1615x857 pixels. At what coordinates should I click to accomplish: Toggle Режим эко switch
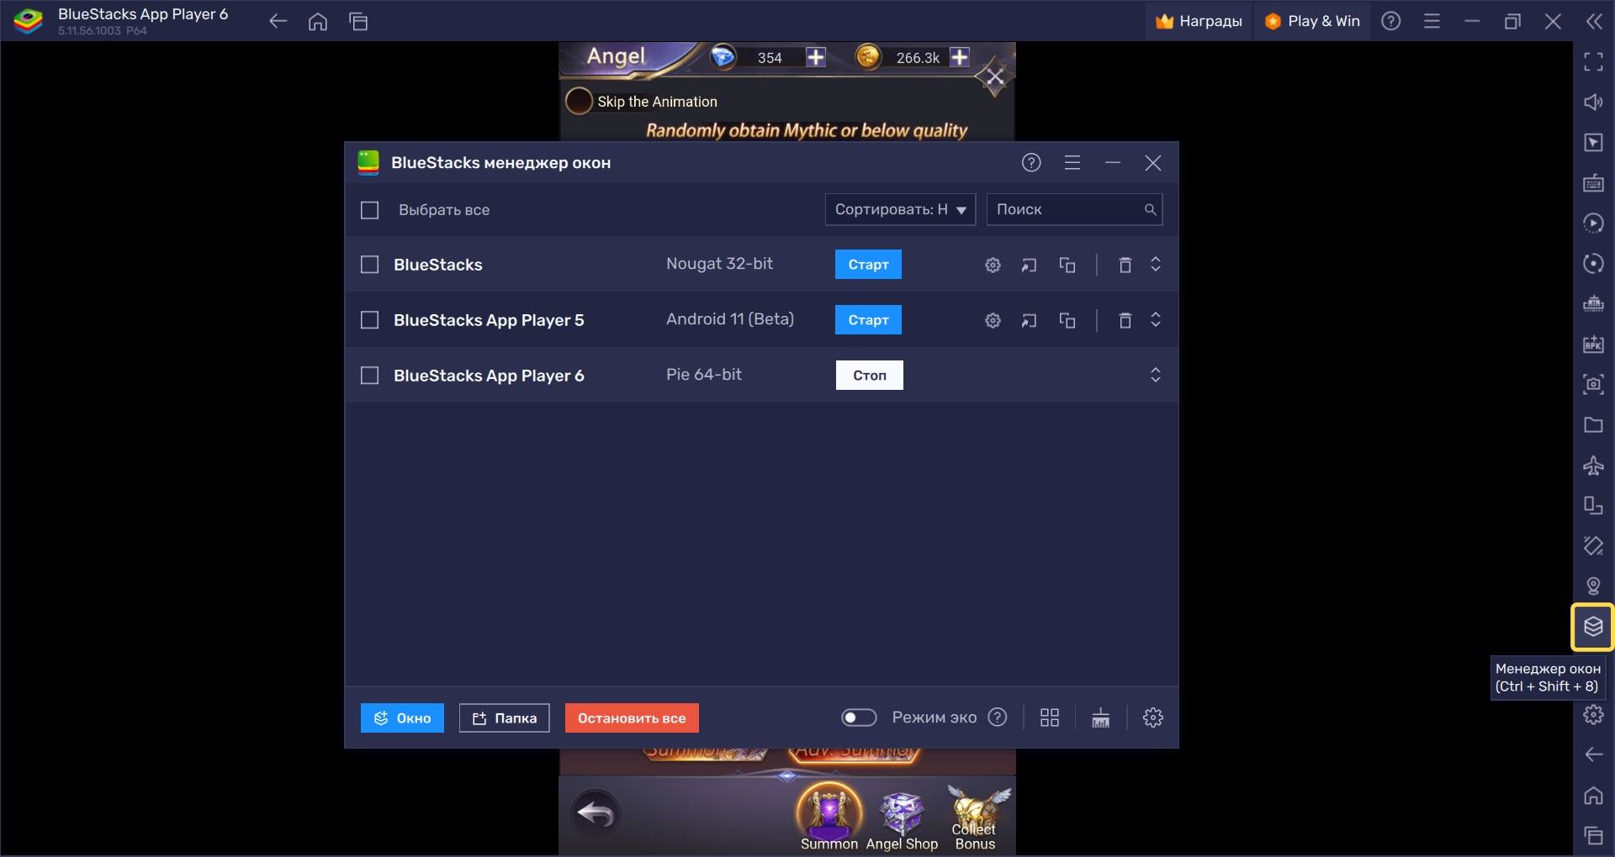859,718
